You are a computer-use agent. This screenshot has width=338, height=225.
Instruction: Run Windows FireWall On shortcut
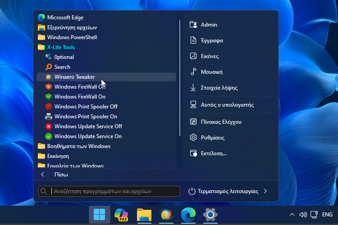[x=106, y=97]
